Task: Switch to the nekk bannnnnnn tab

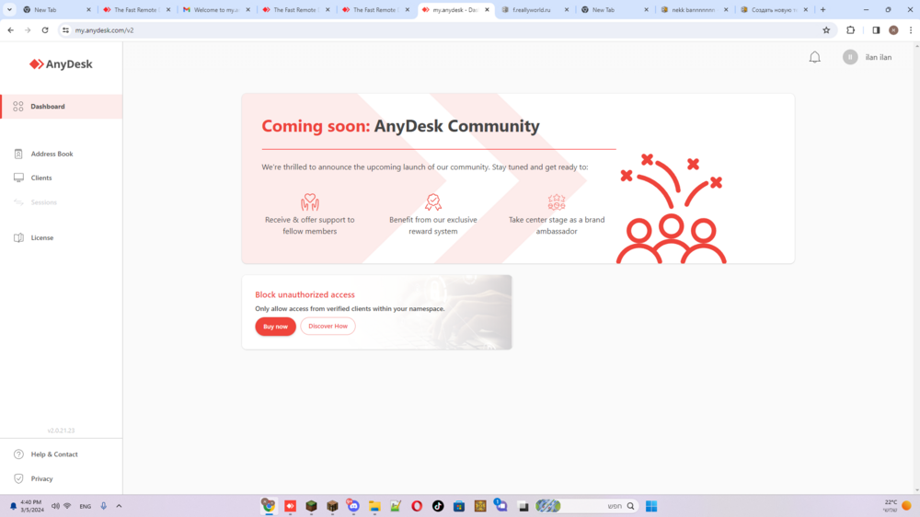Action: pyautogui.click(x=694, y=9)
